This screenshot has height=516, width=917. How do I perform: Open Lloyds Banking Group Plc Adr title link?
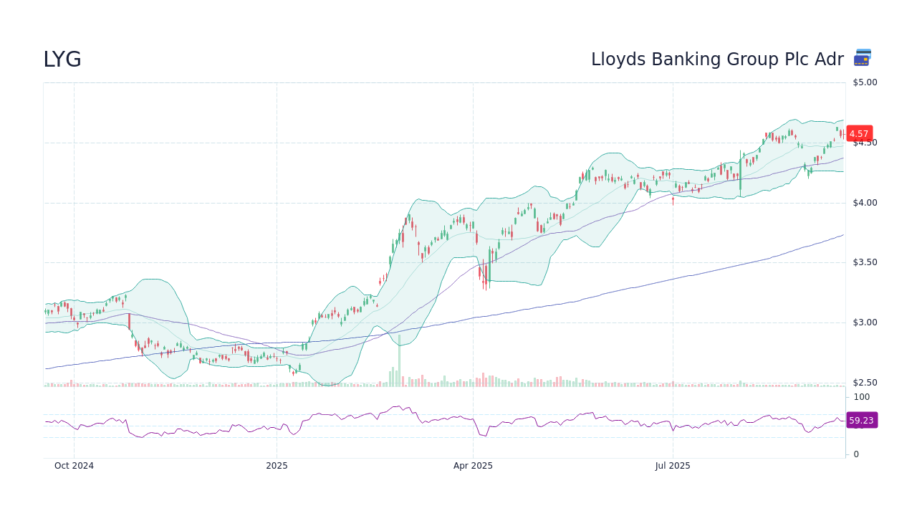(717, 59)
